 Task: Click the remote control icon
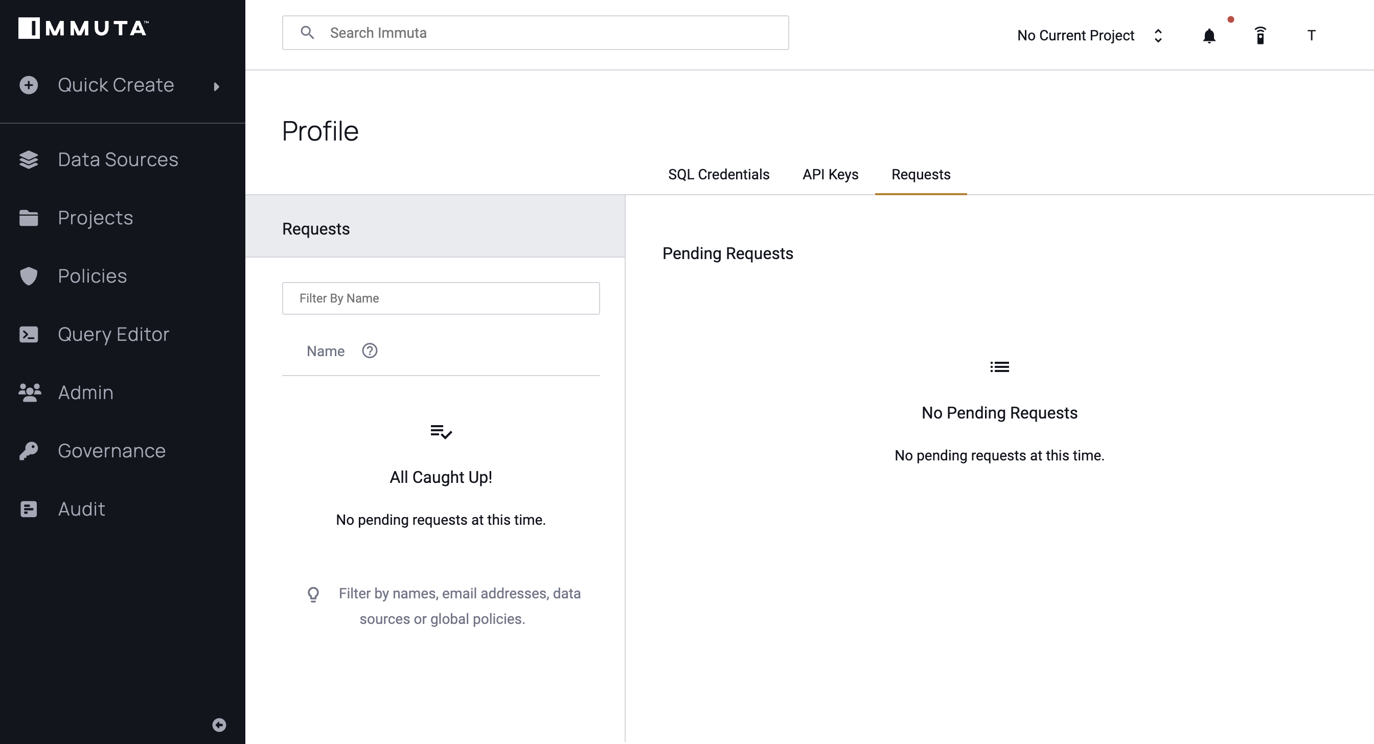[x=1261, y=35]
